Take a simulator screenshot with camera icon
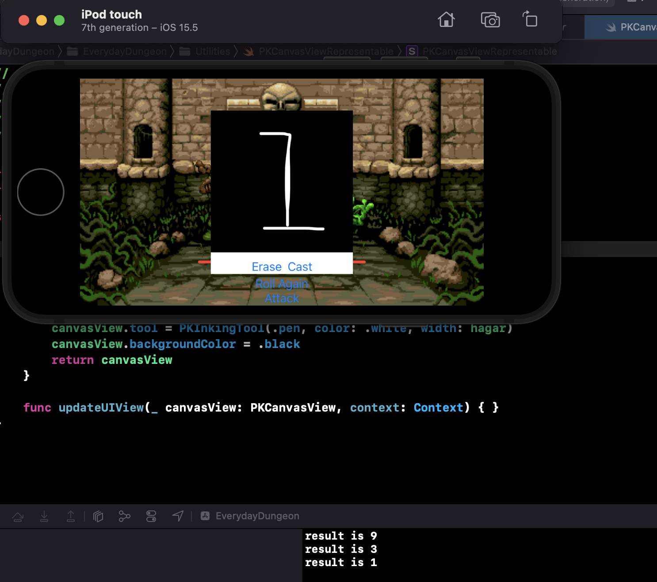Viewport: 657px width, 582px height. click(490, 20)
